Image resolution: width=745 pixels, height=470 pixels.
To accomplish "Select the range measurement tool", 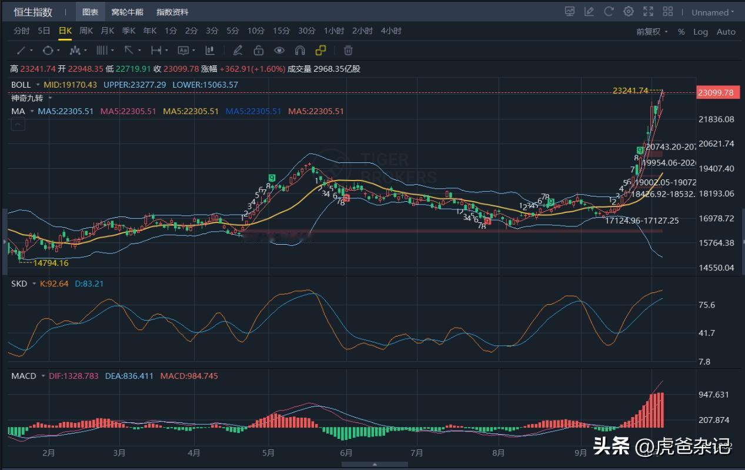I will point(156,51).
